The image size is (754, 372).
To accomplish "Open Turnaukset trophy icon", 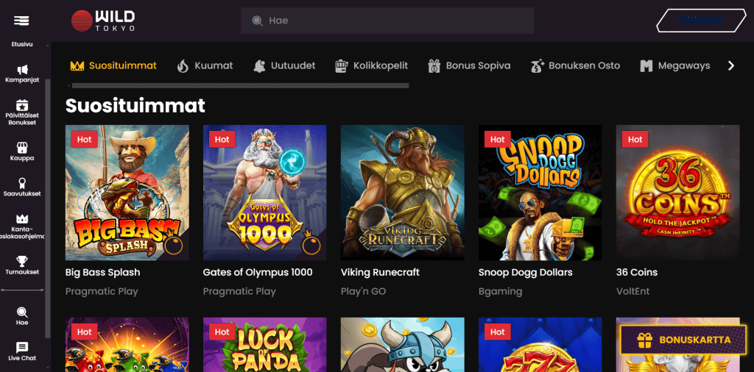I will [22, 261].
